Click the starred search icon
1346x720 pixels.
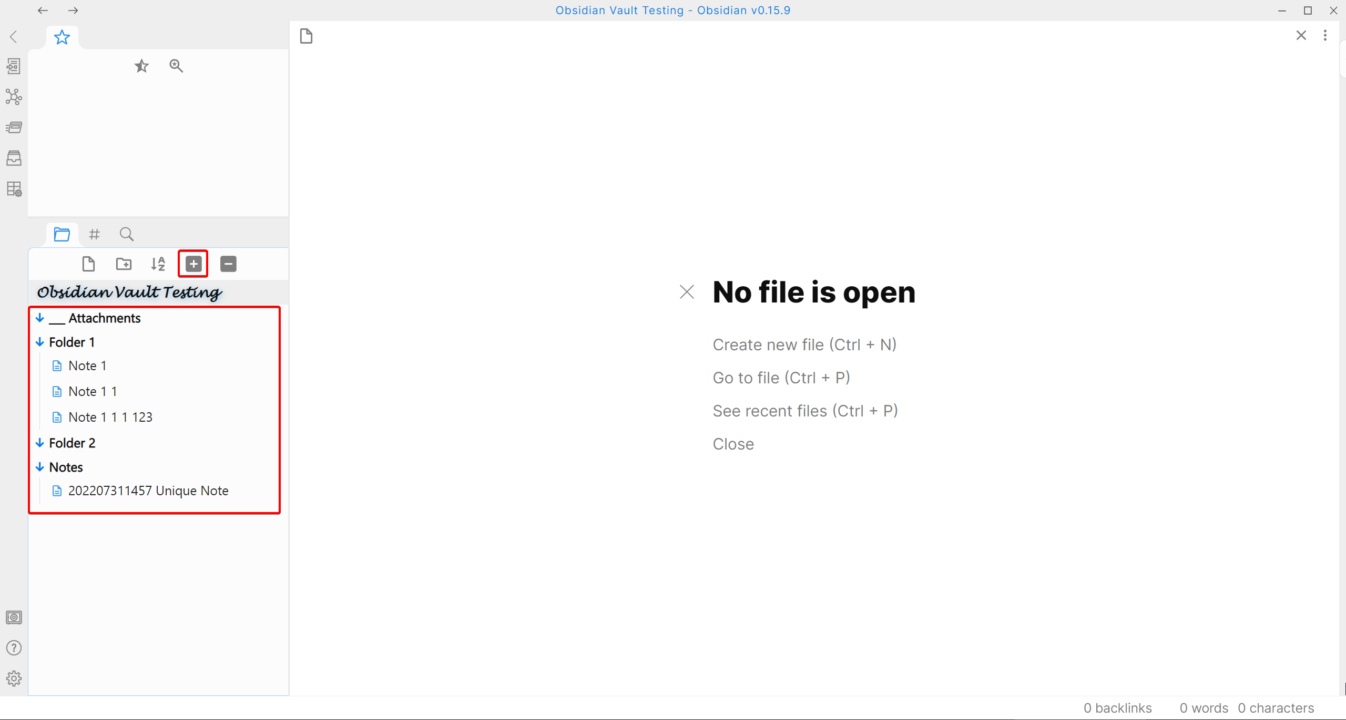click(x=176, y=66)
